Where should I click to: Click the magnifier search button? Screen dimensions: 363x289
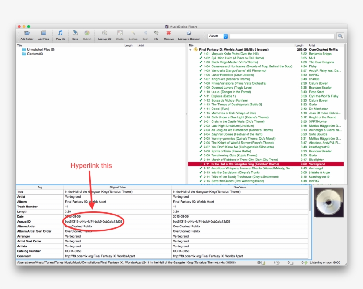340,36
